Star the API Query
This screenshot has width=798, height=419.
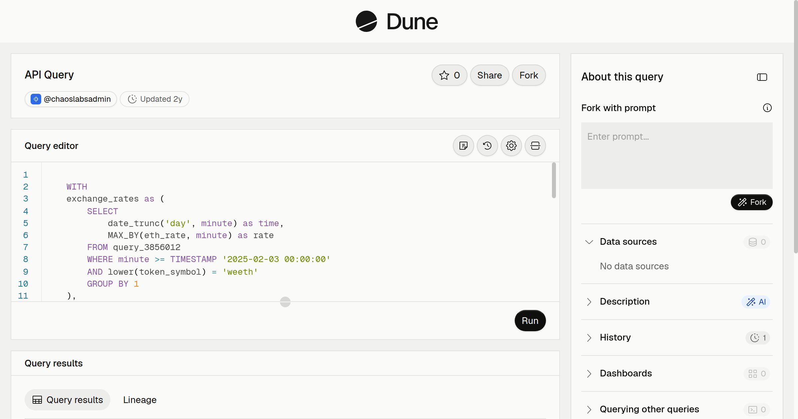pyautogui.click(x=449, y=75)
